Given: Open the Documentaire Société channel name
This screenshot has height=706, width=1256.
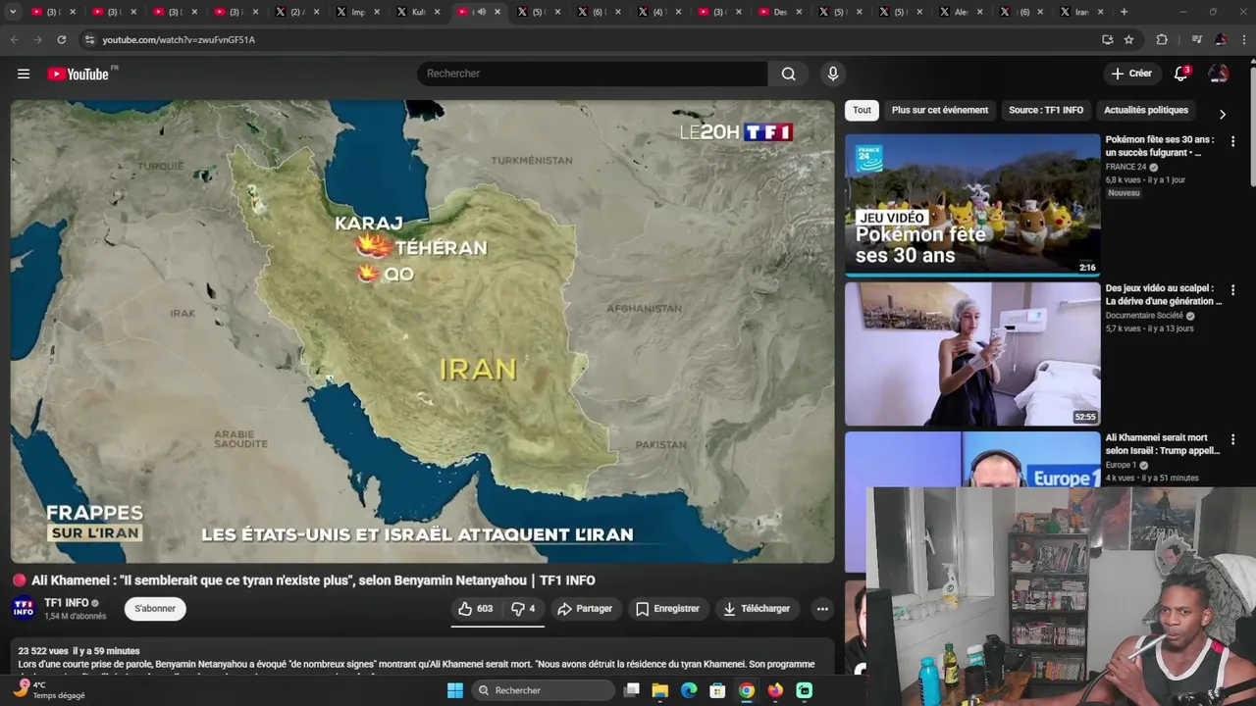Looking at the screenshot, I should pyautogui.click(x=1144, y=316).
